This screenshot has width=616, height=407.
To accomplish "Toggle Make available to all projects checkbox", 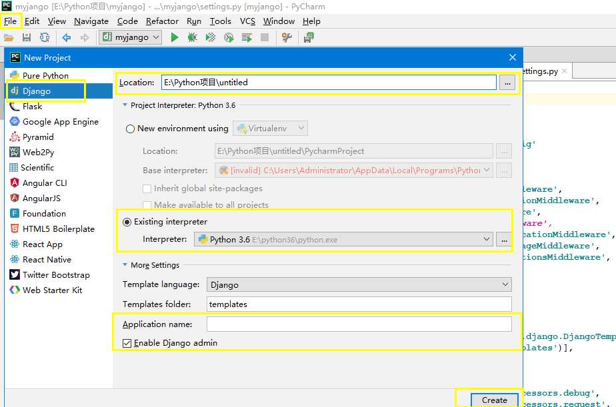I will click(147, 204).
